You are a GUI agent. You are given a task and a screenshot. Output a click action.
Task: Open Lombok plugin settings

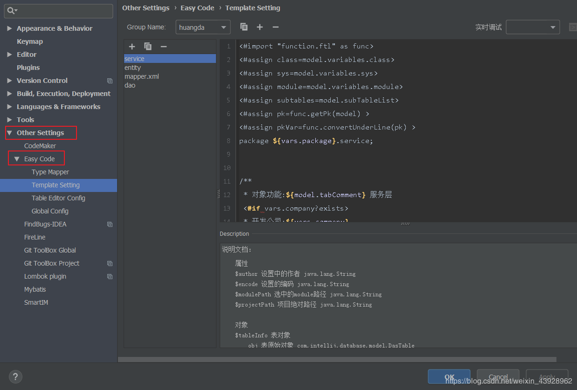point(45,276)
